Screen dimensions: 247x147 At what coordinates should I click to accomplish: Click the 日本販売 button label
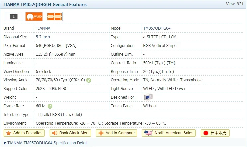[x=219, y=133]
